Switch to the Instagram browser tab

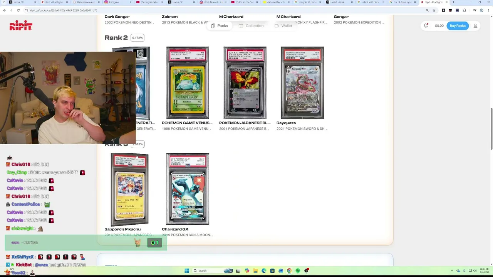(x=117, y=2)
